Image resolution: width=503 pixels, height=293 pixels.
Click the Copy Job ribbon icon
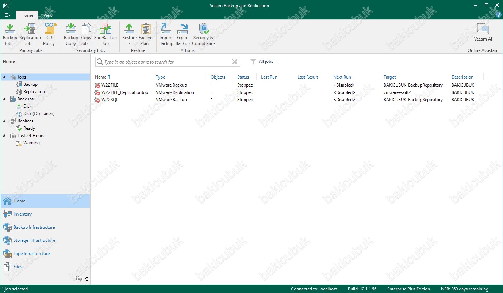[x=86, y=28]
